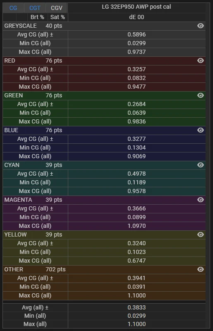Switch to the CG tab
This screenshot has width=213, height=331.
coord(13,8)
